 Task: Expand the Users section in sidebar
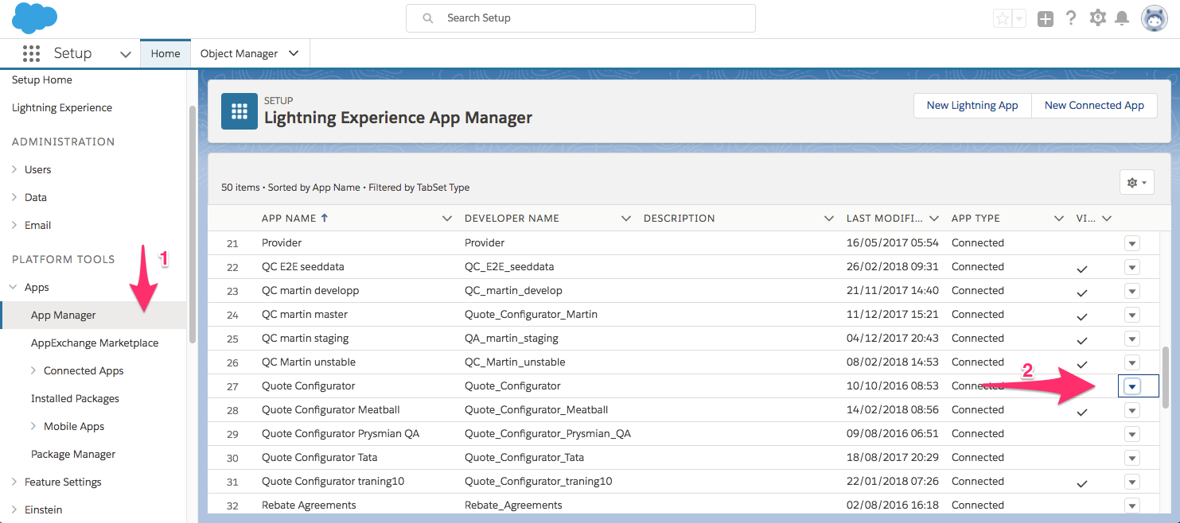(14, 169)
